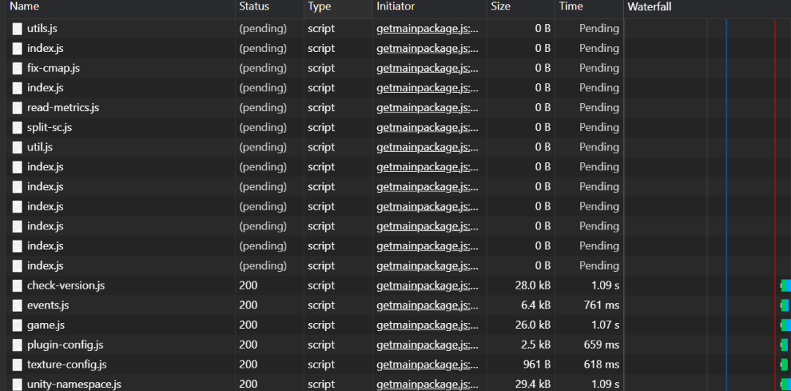Open getmainpackage.js initiator link for utils.js
This screenshot has width=791, height=391.
427,29
